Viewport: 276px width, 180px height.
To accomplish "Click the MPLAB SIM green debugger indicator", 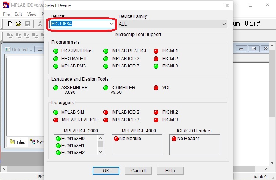I will [55, 112].
